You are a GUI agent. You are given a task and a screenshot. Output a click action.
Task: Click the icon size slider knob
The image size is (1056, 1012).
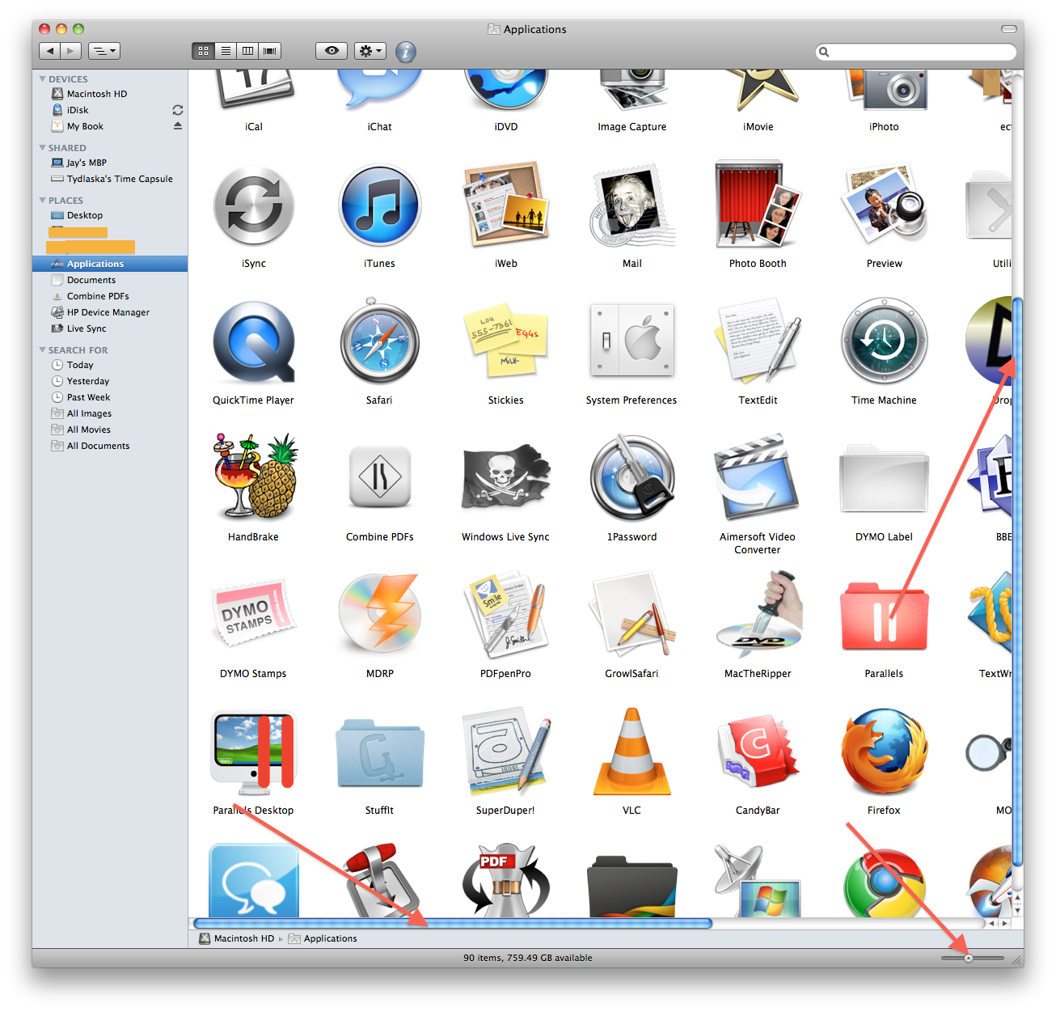click(x=969, y=958)
